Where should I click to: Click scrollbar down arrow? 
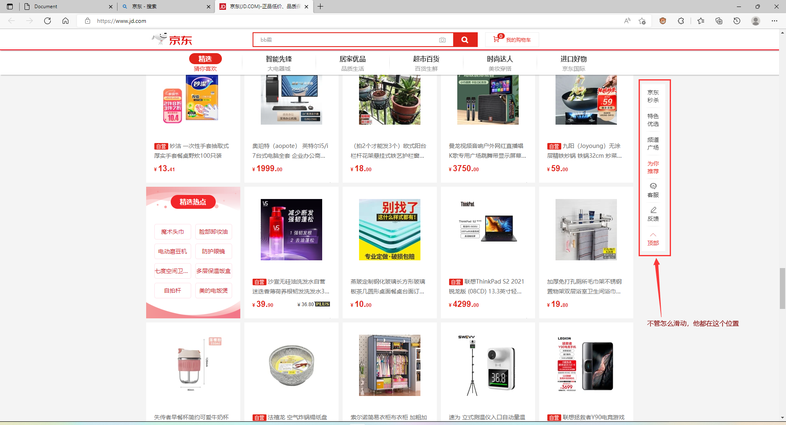click(782, 418)
